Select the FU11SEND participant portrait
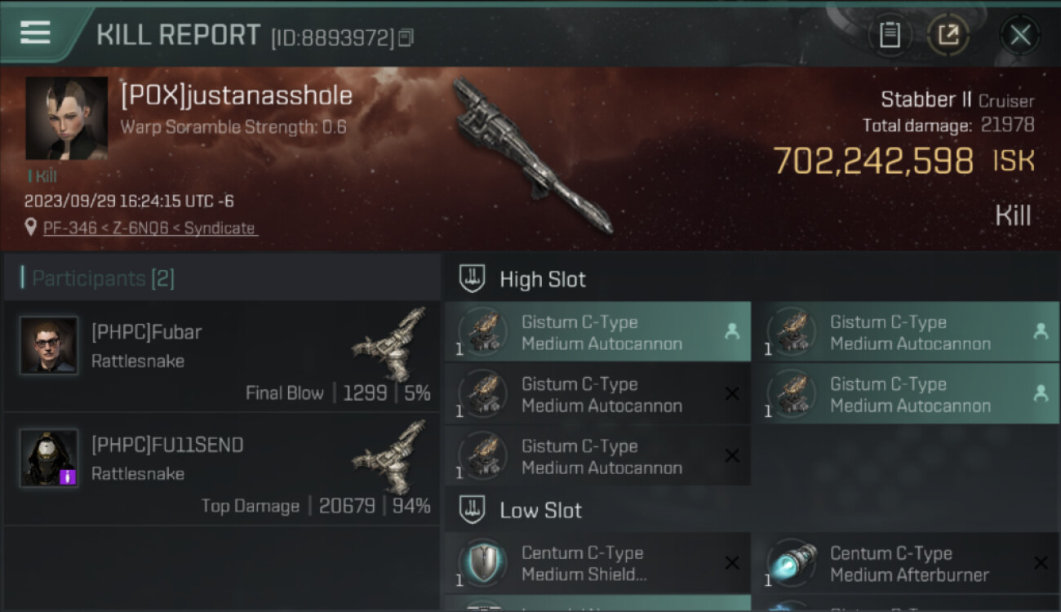Image resolution: width=1061 pixels, height=612 pixels. [49, 458]
